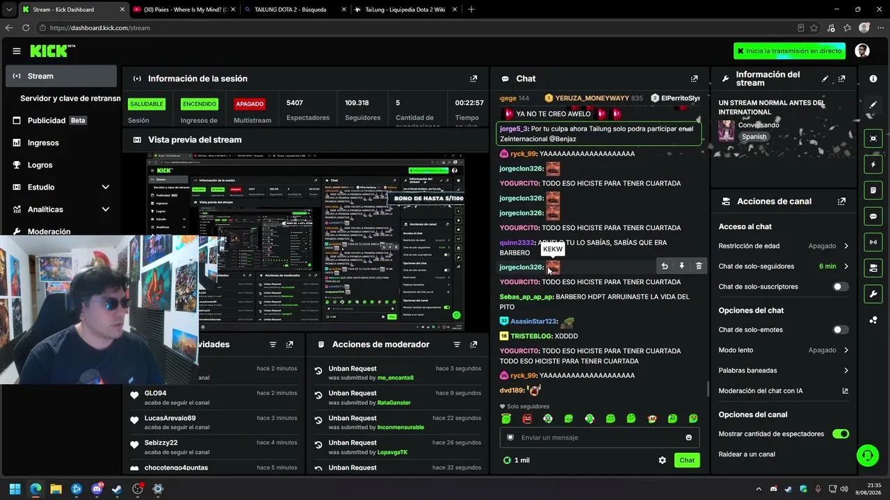Delete the hovered jorgeclon326 chat message
890x500 pixels.
point(699,266)
